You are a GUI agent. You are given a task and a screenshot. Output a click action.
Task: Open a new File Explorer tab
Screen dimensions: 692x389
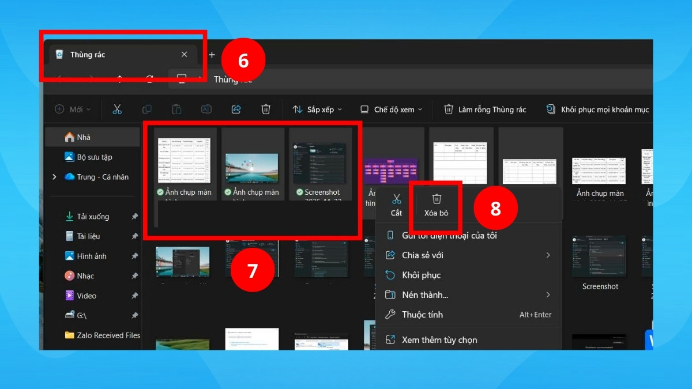[x=212, y=55]
